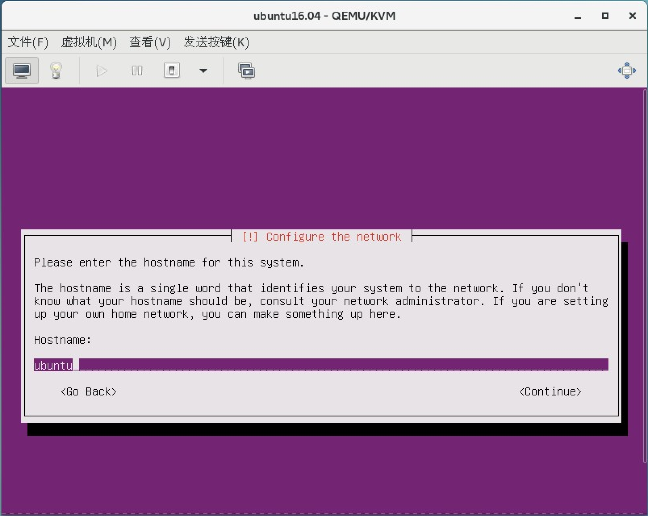The image size is (648, 516).
Task: Maximize the QEMU/KVM window
Action: click(605, 16)
